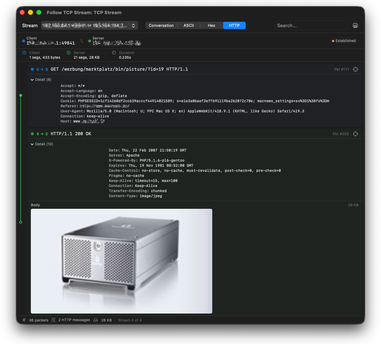Screen dimensions: 381x344
Task: Click the Date header line in response
Action: coord(148,150)
